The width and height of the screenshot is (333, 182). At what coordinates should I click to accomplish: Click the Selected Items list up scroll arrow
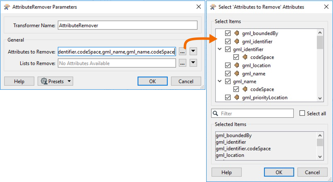320,135
